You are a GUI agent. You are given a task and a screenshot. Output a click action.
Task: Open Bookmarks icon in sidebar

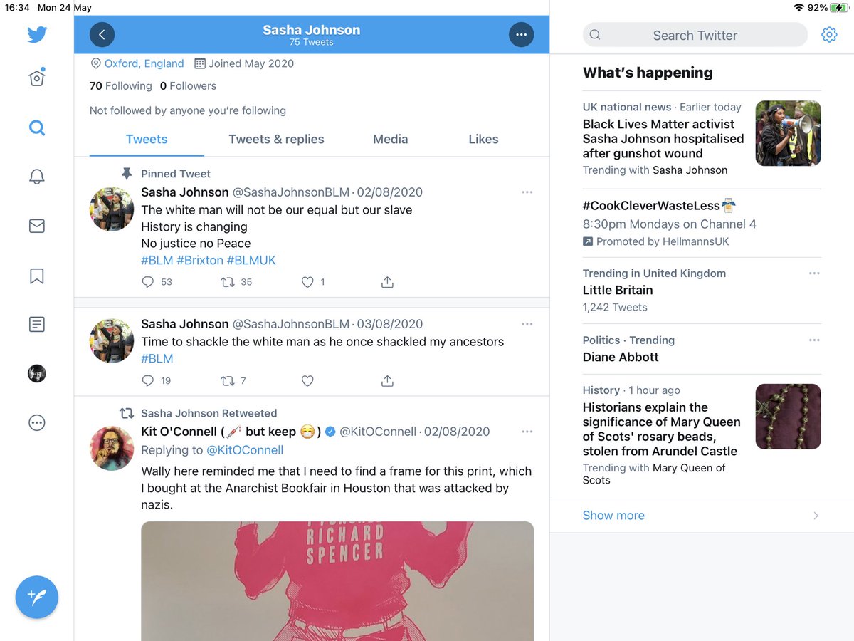37,276
